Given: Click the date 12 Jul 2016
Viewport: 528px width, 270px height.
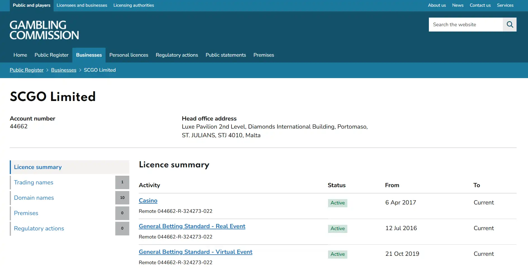Looking at the screenshot, I should point(401,228).
